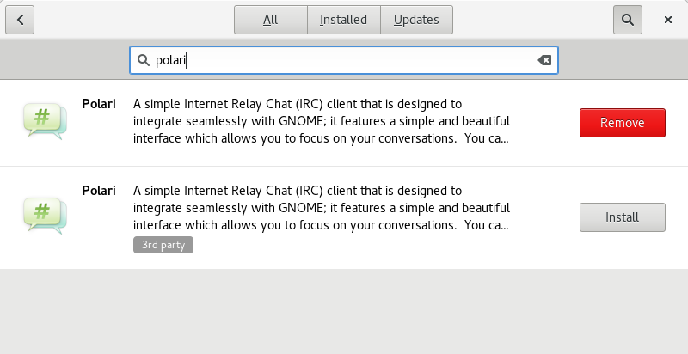Install the 3rd party Polari
This screenshot has width=688, height=354.
tap(622, 217)
